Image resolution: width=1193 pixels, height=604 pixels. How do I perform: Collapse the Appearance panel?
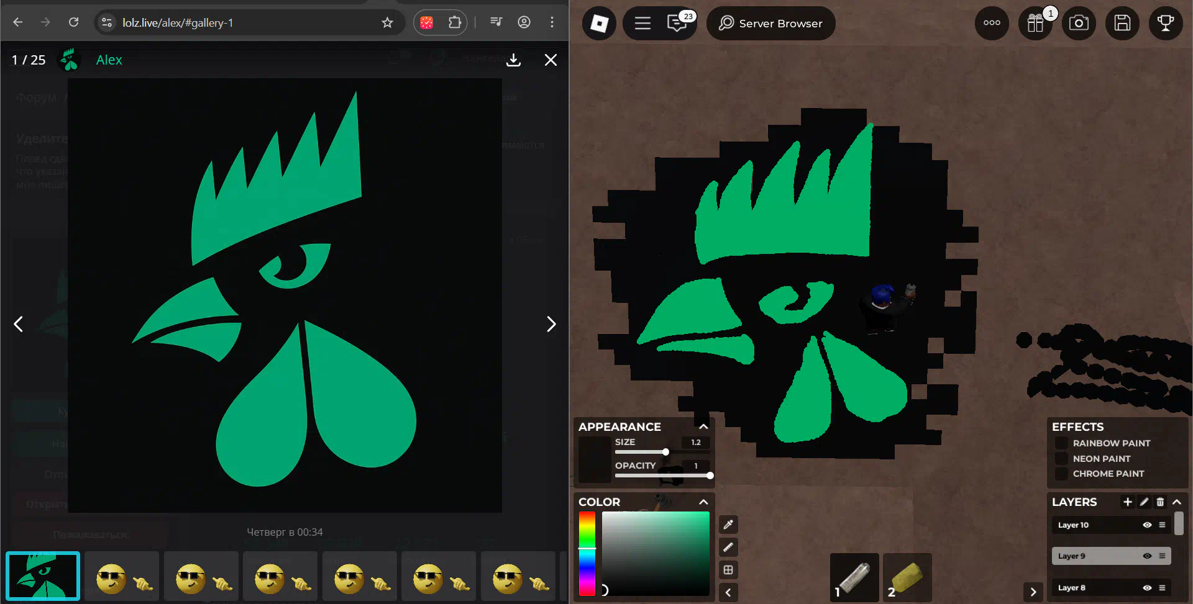coord(703,426)
